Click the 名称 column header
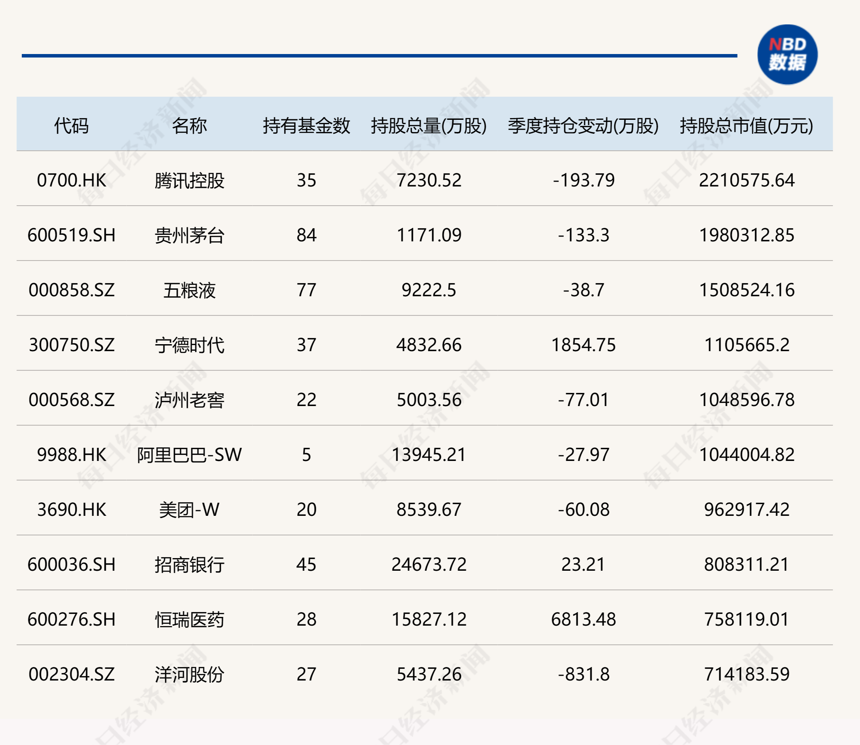 point(189,126)
